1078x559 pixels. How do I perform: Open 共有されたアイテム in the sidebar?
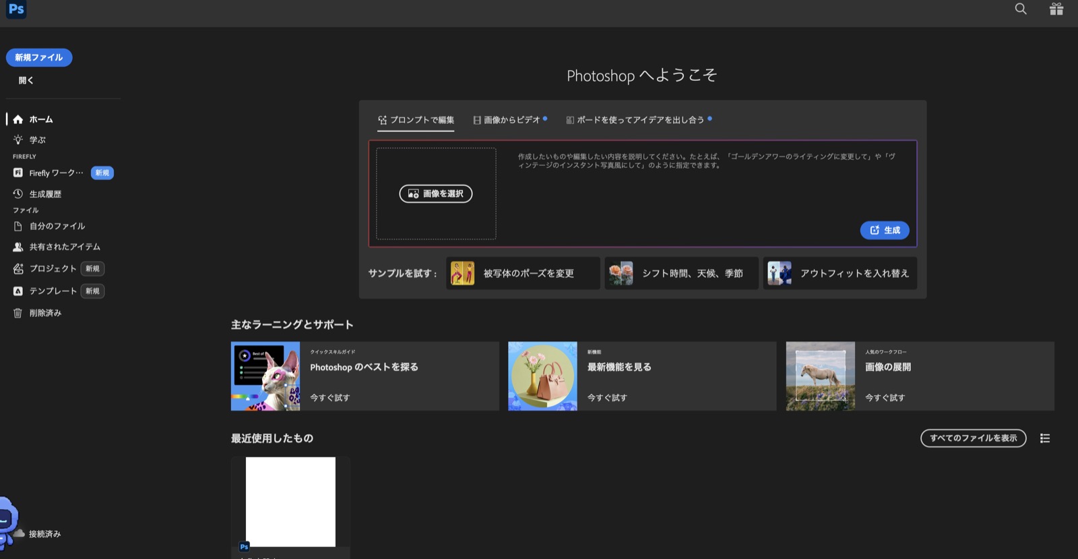click(64, 247)
